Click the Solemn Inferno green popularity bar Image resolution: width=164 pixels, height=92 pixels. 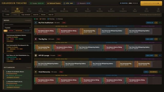coord(21,39)
